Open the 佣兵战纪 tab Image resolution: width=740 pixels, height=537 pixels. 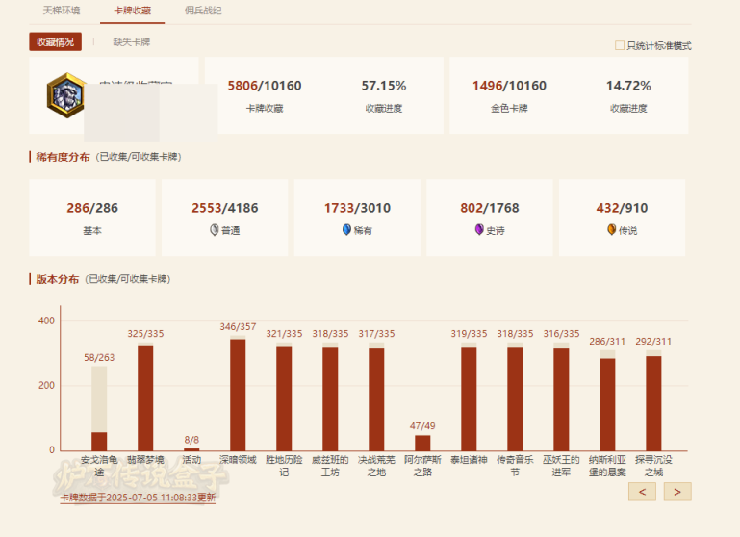203,11
